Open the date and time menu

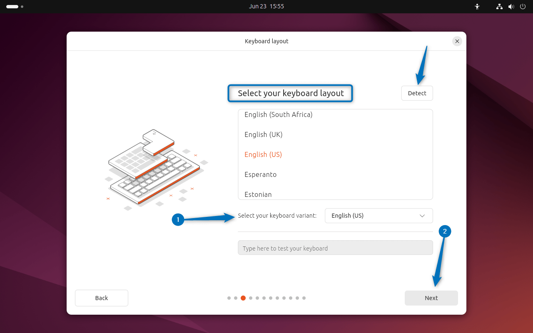266,6
